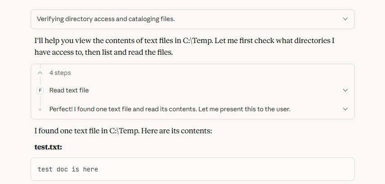Collapse the steps list with up caret
Image resolution: width=385 pixels, height=184 pixels.
pyautogui.click(x=40, y=73)
